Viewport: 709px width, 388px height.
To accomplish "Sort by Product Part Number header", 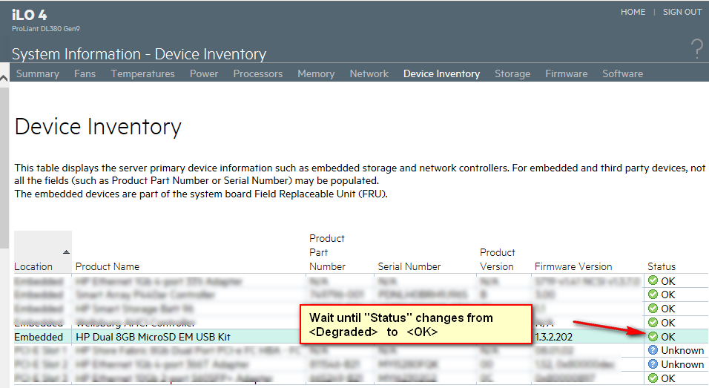I will (327, 252).
